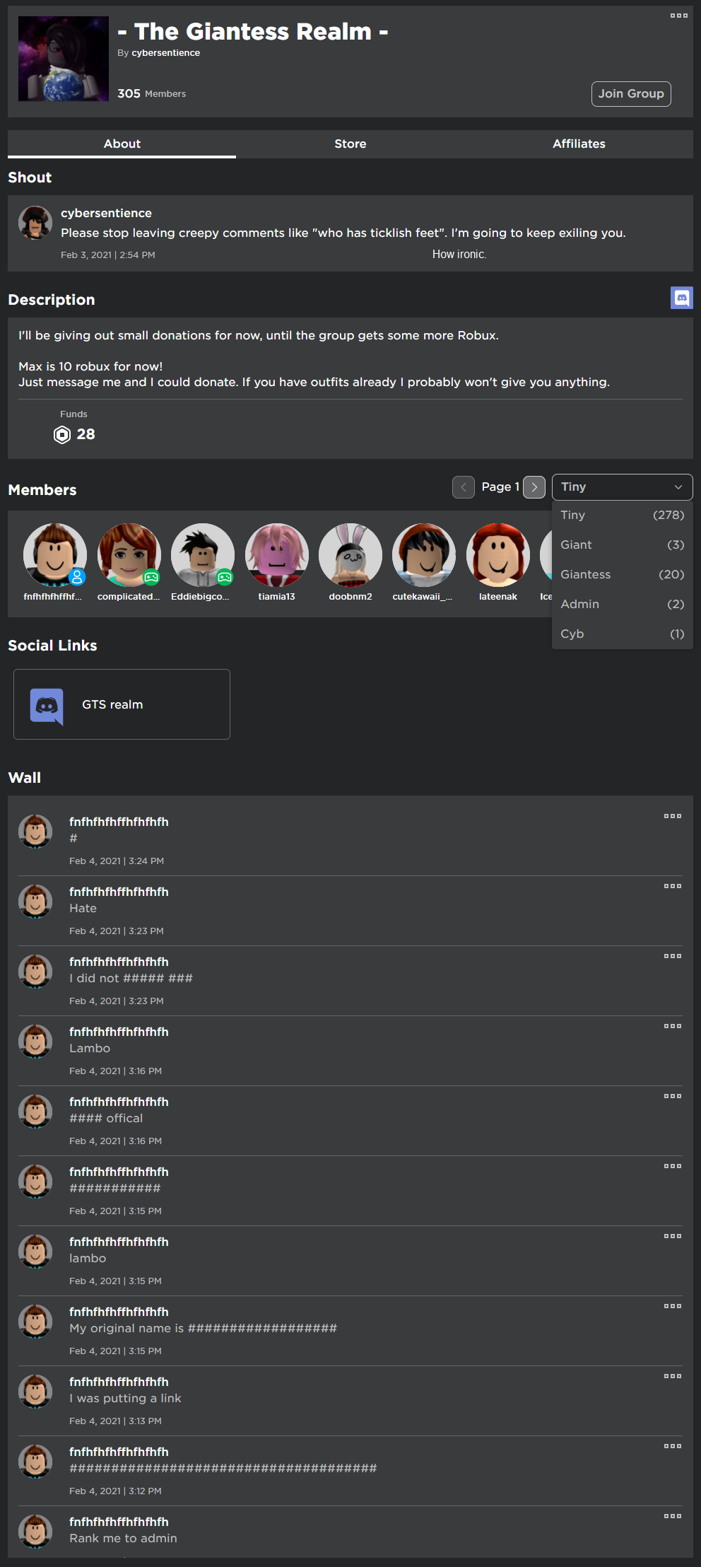The width and height of the screenshot is (701, 1567).
Task: Open options menu for the 'Lambo' wall post
Action: (x=672, y=1026)
